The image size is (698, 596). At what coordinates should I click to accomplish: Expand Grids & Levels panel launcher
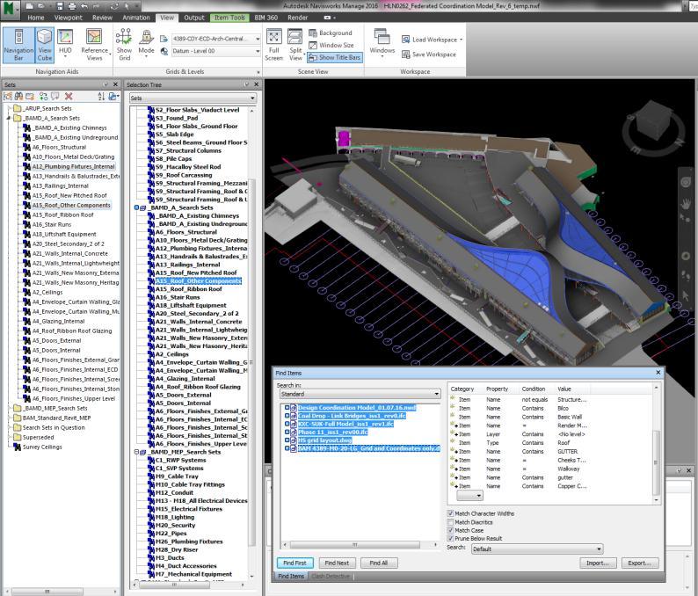pyautogui.click(x=258, y=72)
